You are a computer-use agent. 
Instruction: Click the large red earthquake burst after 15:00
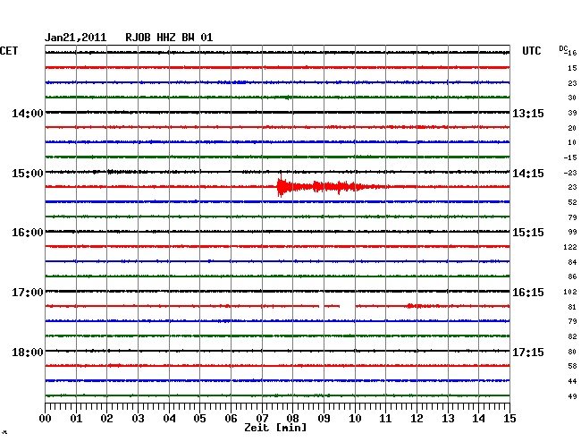332,186
